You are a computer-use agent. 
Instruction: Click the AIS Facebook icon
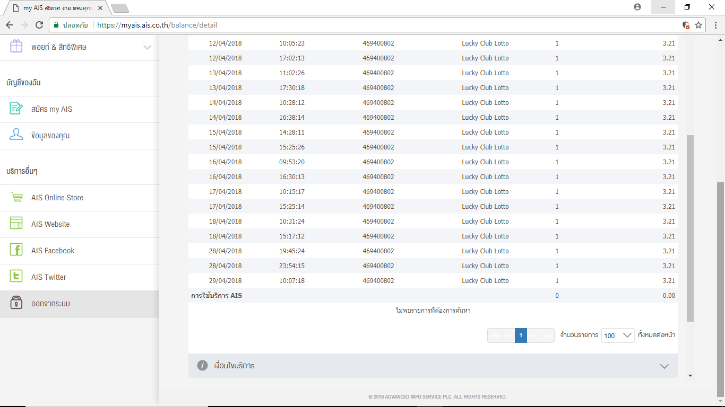click(x=16, y=250)
